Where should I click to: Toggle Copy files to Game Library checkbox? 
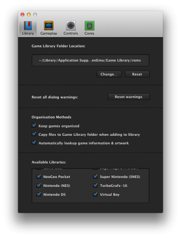tap(34, 134)
